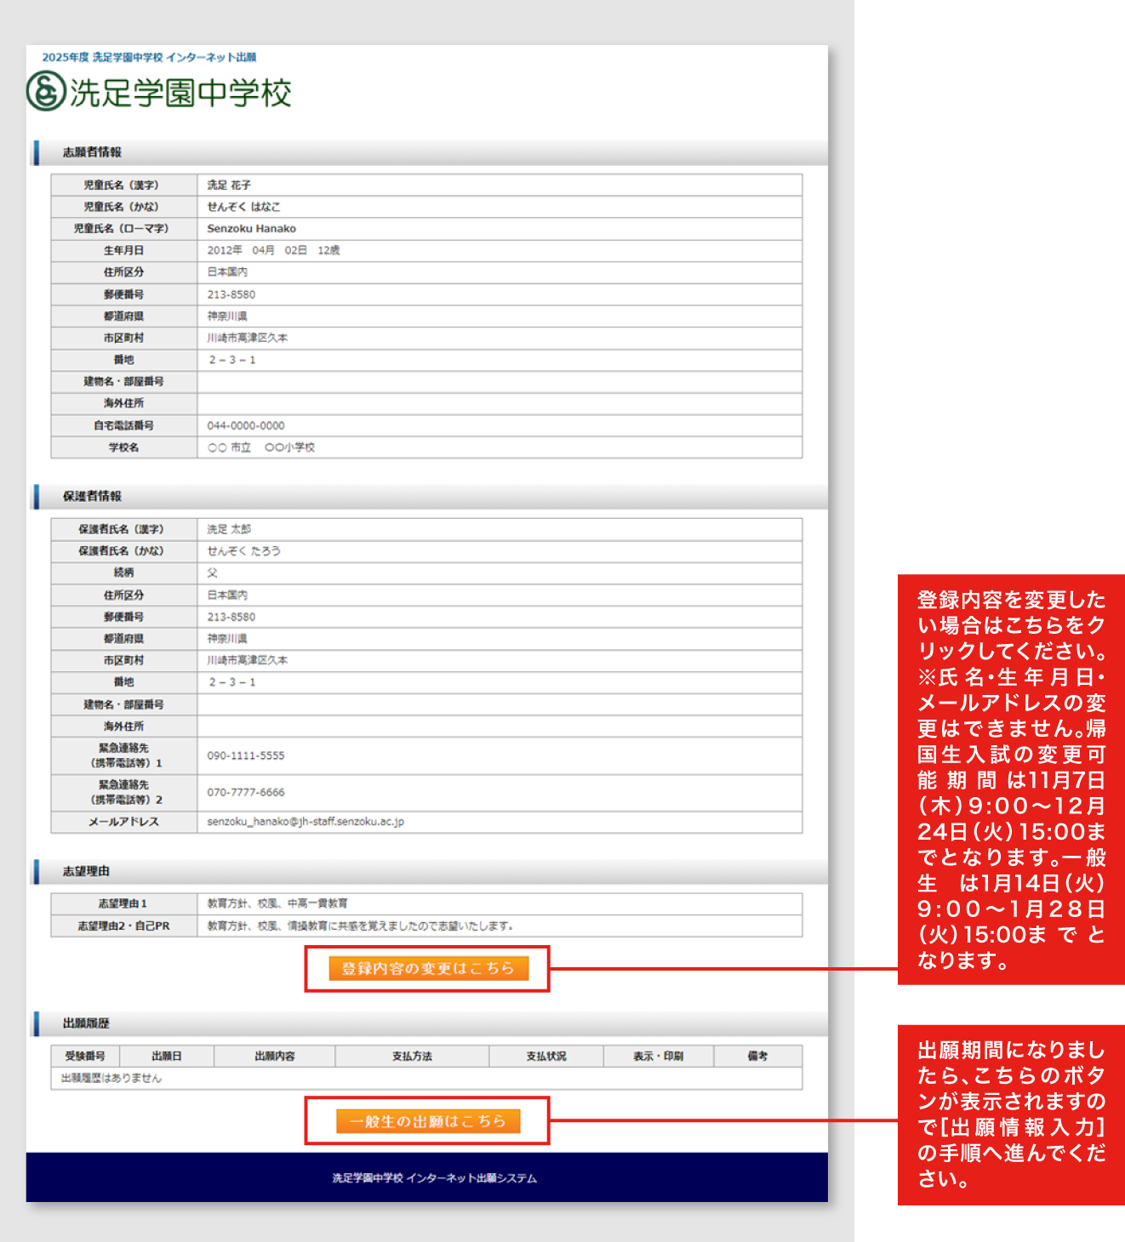Click the 一般生の出願はこちら button

tap(428, 1121)
